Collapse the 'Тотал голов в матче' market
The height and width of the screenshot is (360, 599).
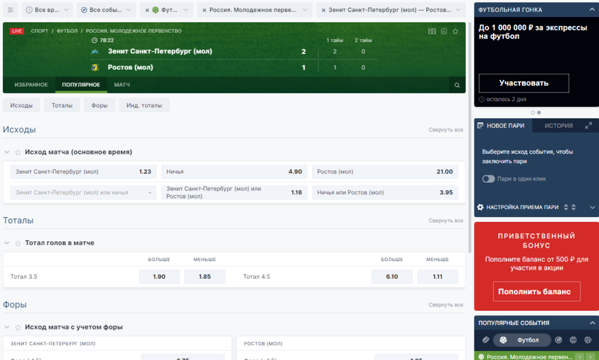[7, 243]
